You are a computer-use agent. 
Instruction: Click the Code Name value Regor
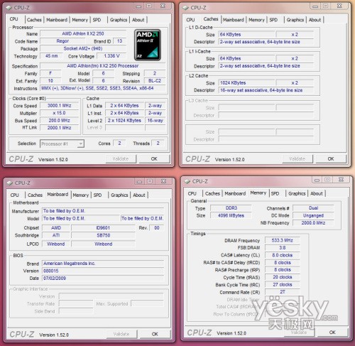(x=62, y=41)
